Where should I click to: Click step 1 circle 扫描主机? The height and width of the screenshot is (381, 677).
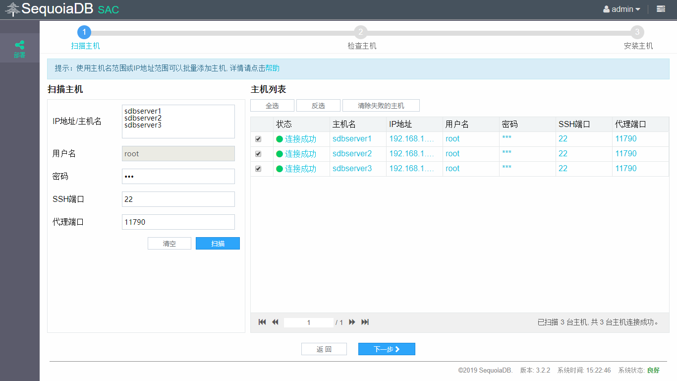(84, 32)
